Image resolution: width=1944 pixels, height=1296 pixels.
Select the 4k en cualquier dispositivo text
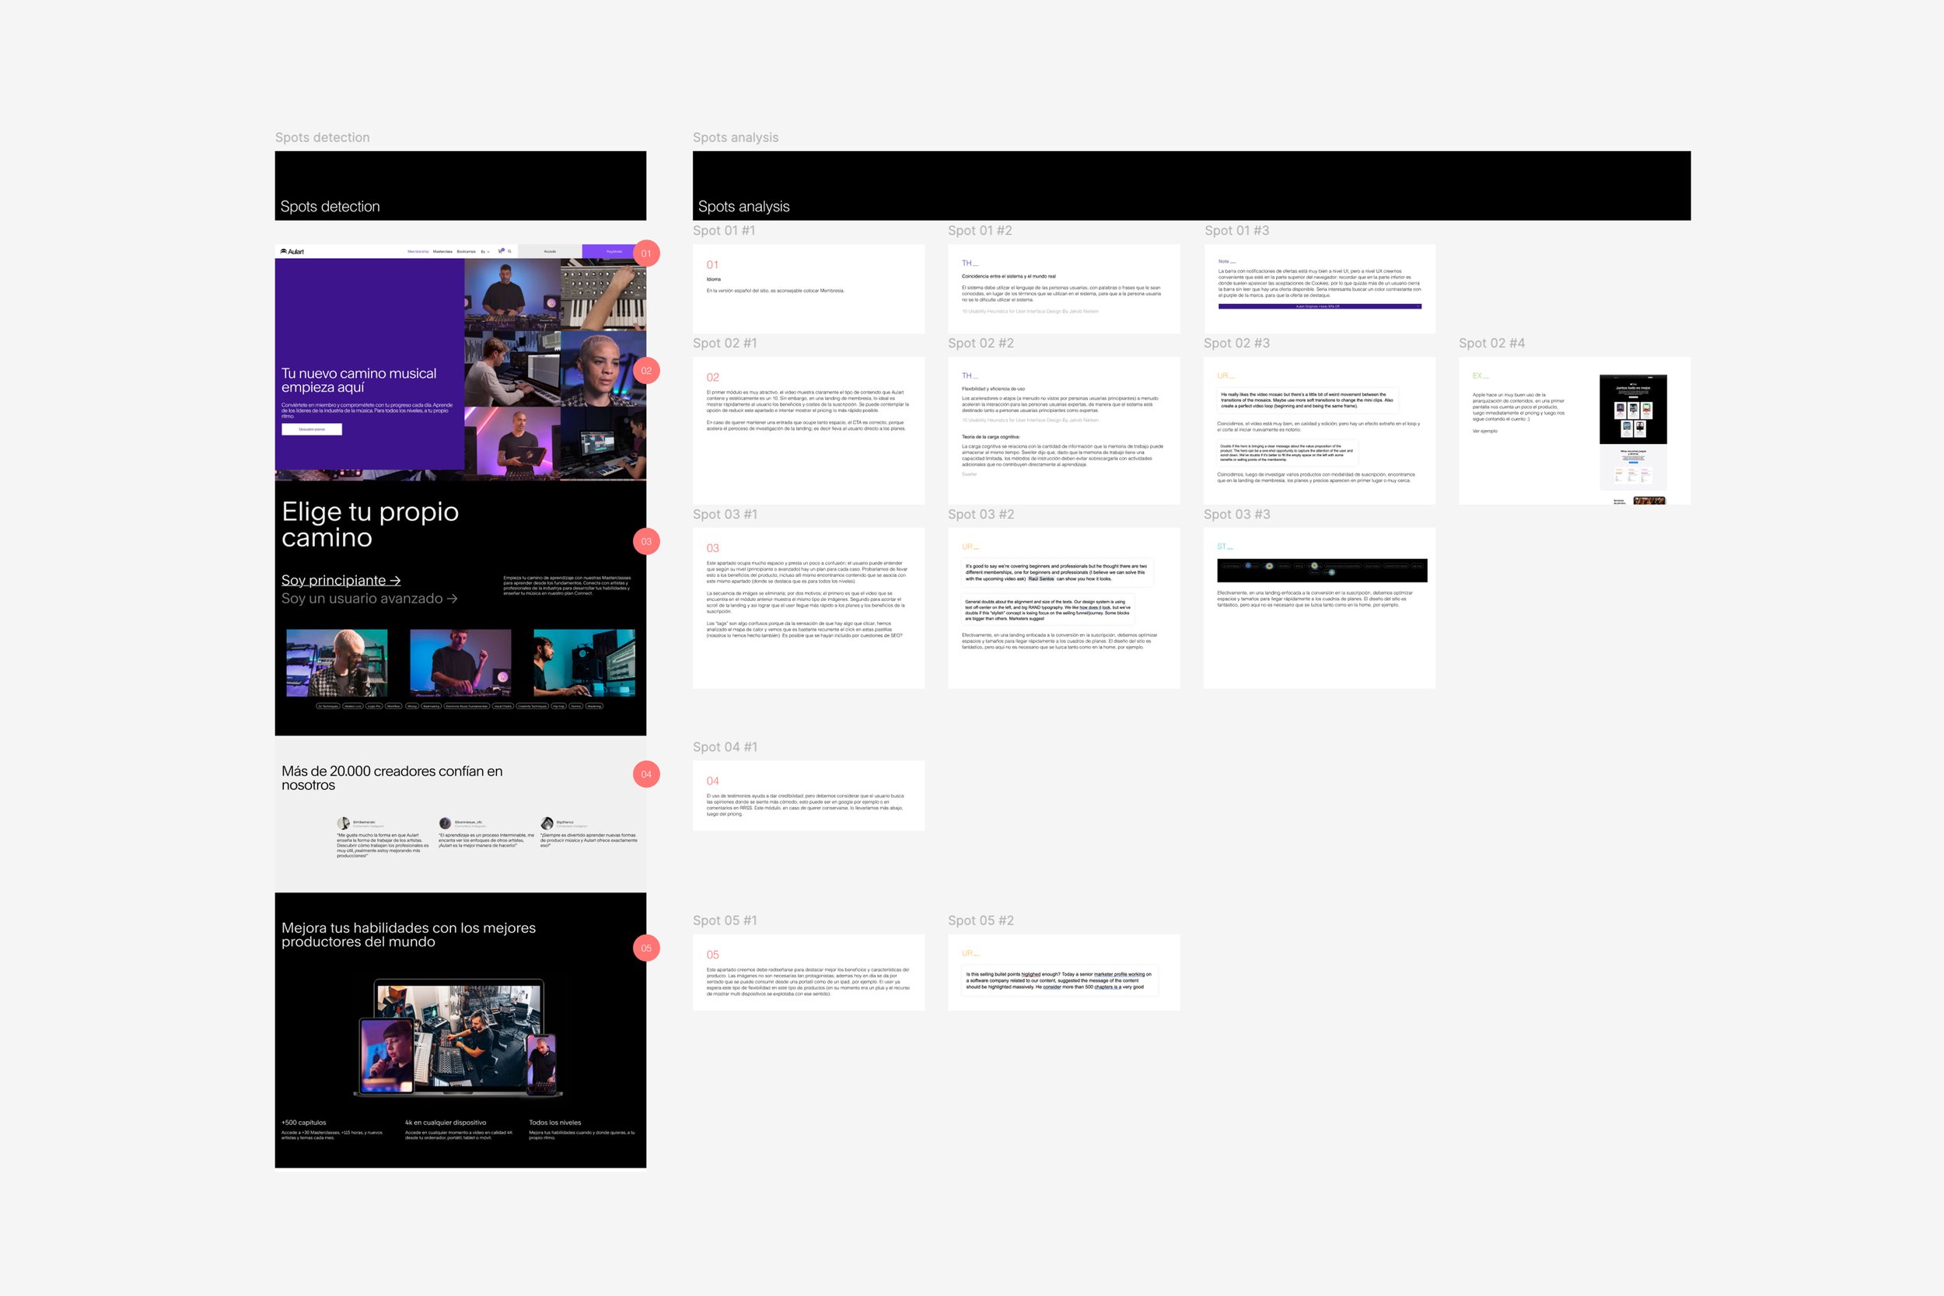pyautogui.click(x=446, y=1123)
